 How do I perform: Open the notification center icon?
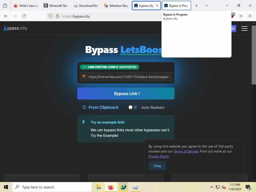tap(248, 187)
